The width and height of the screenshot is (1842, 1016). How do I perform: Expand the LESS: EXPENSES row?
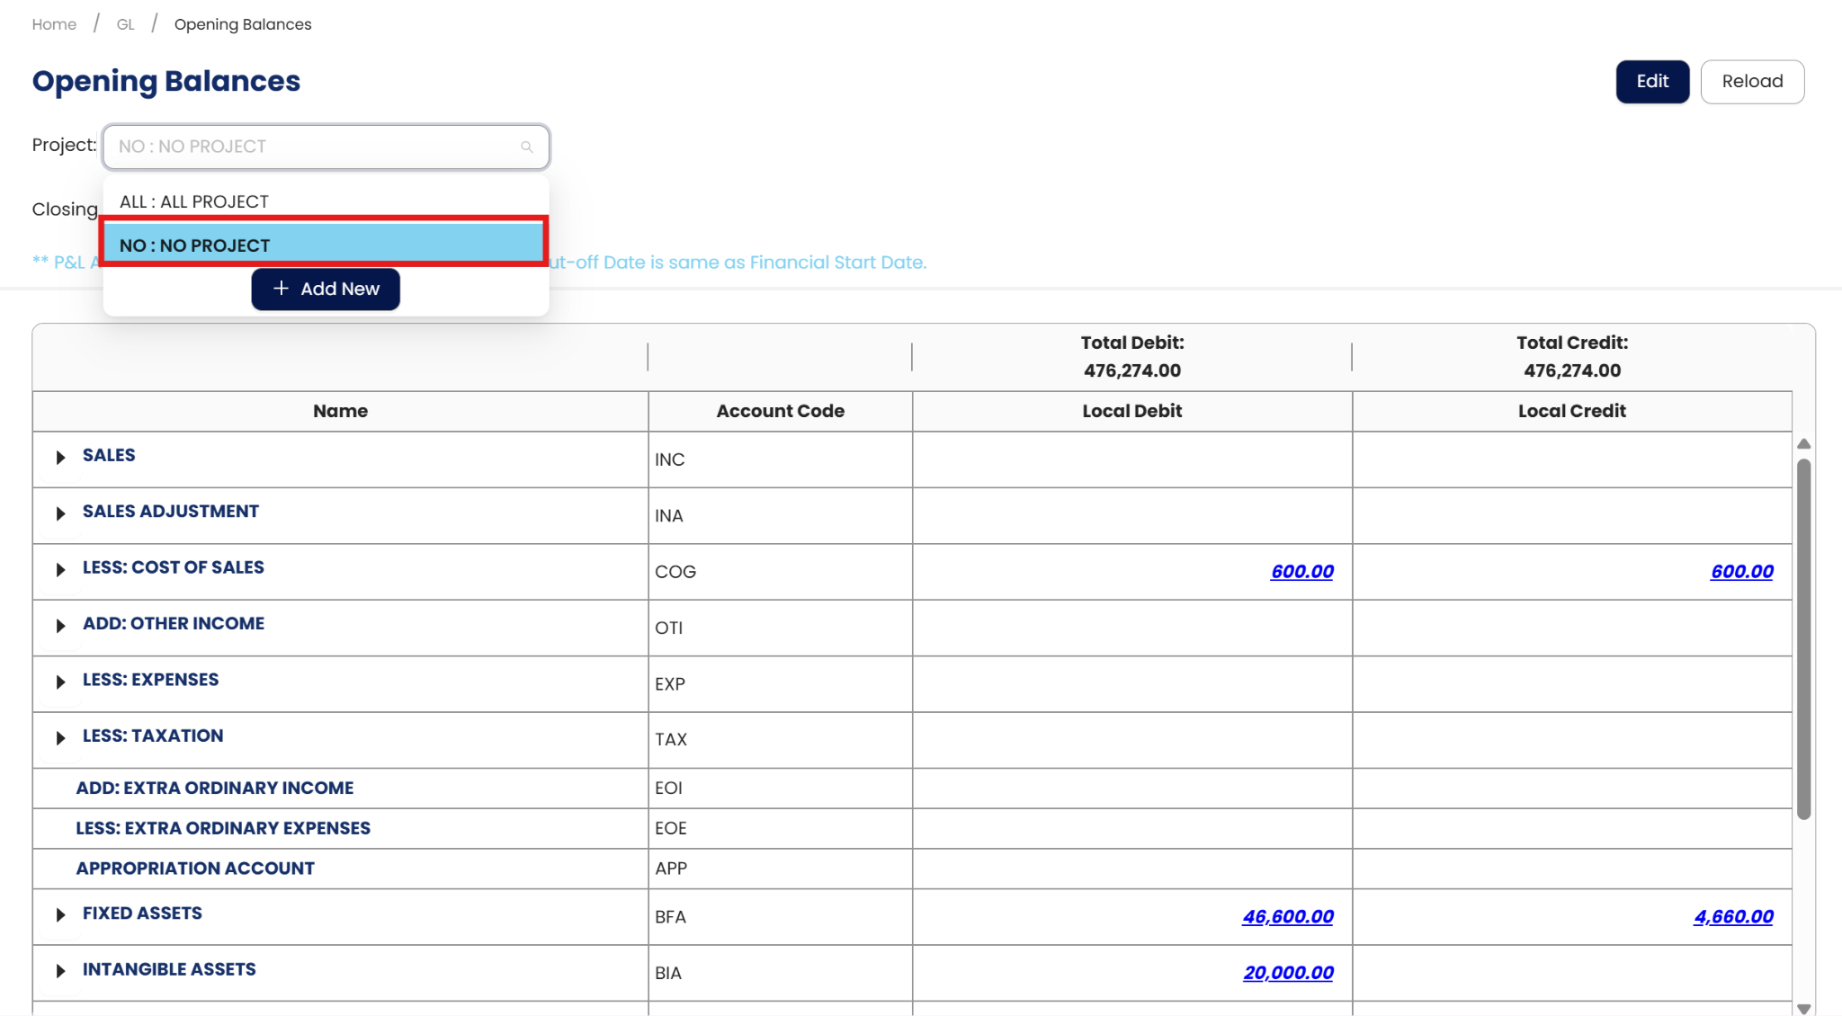click(x=60, y=682)
